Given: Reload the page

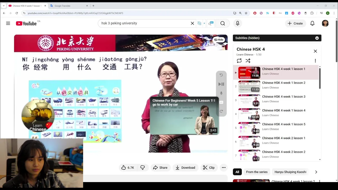Looking at the screenshot, I should pos(17,13).
